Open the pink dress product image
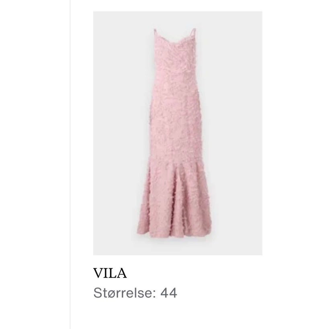319x329 pixels. click(178, 133)
